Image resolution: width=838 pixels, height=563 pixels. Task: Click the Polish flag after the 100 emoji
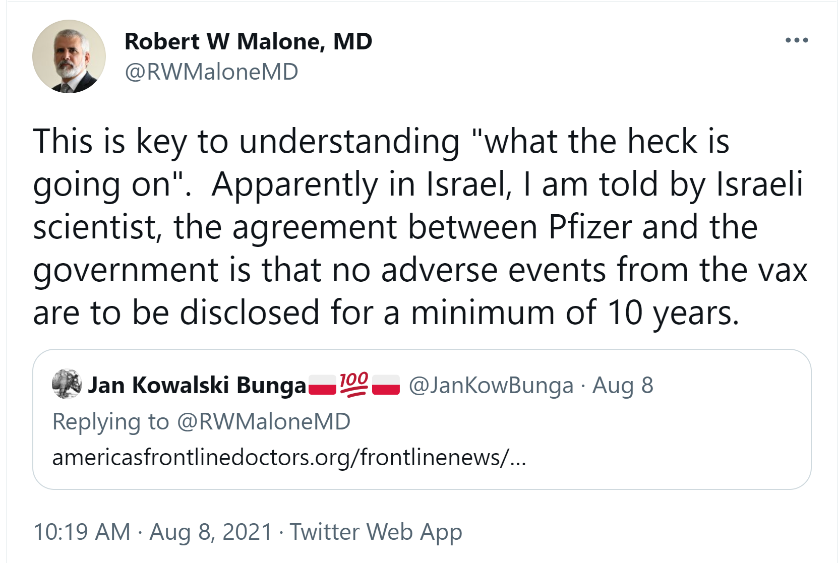[386, 385]
